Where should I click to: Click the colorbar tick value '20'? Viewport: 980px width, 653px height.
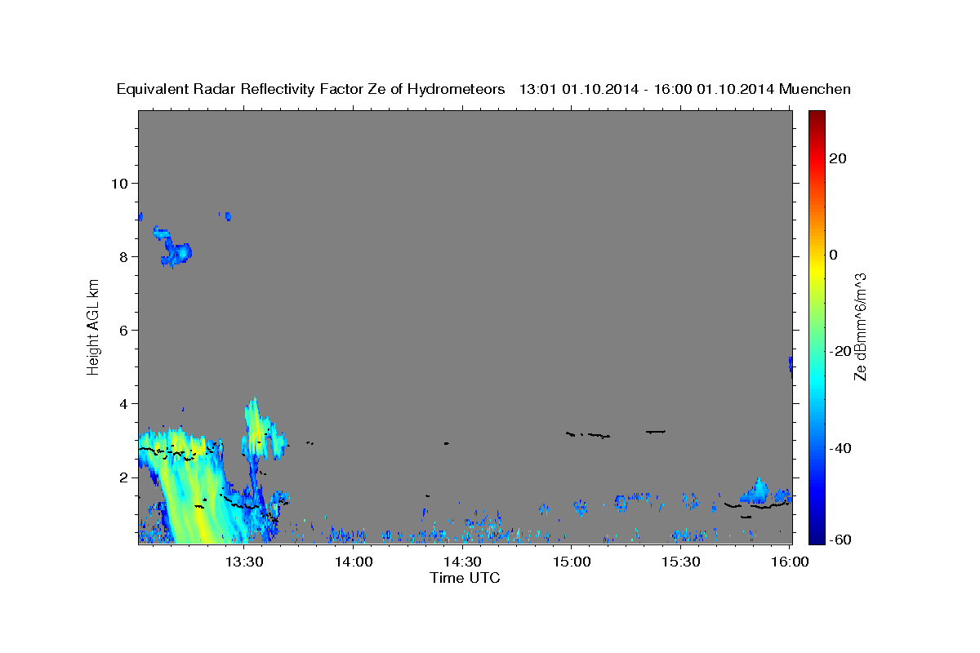(838, 158)
